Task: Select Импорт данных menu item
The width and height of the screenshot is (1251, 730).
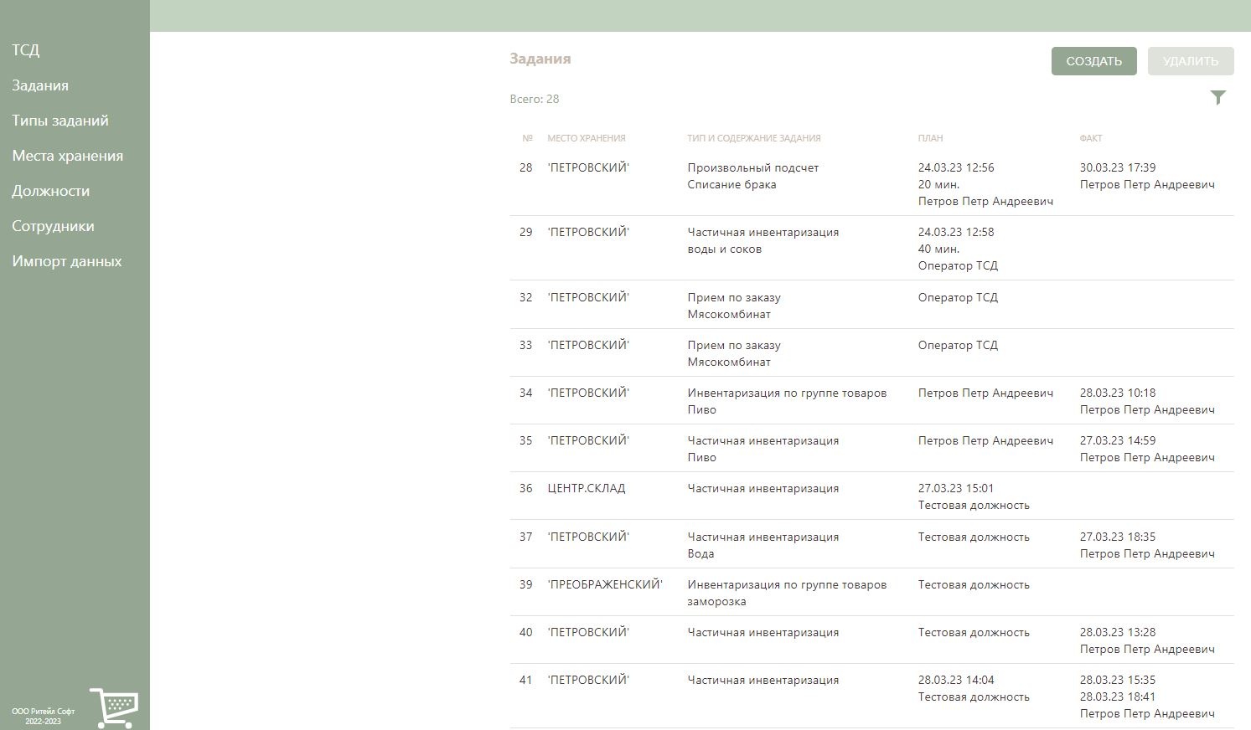Action: pos(67,261)
